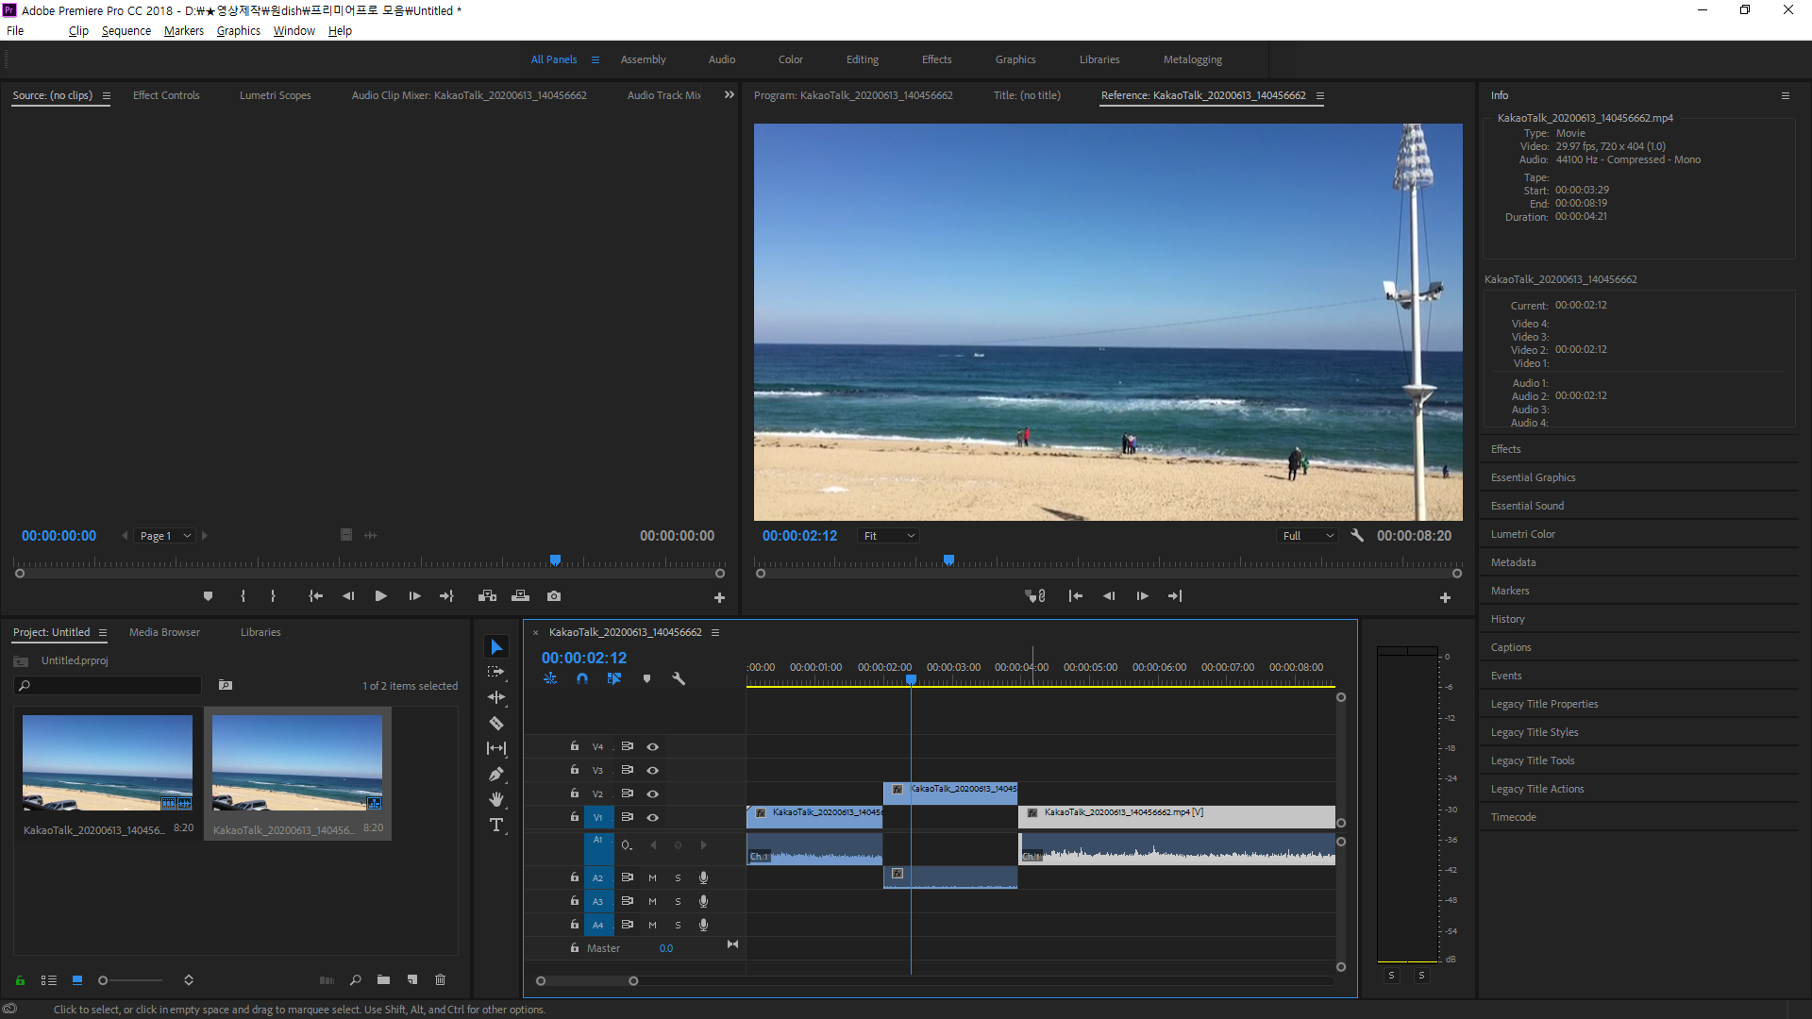Open the Essential Graphics panel
The image size is (1812, 1019).
1533,477
